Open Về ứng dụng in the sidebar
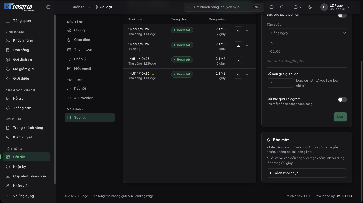Viewport: 363px width, 203px height. 27,196
